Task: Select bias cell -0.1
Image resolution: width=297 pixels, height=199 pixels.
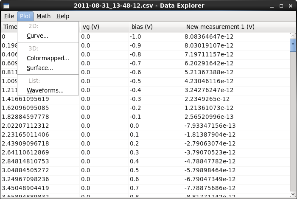Action: [x=156, y=117]
